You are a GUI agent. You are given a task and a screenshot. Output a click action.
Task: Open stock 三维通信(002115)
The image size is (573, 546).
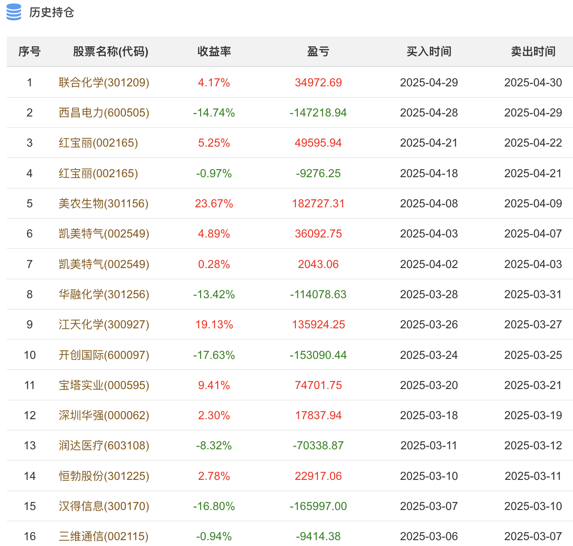tap(104, 537)
